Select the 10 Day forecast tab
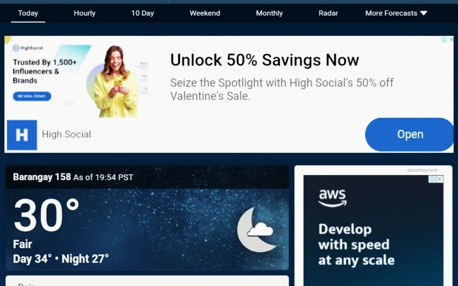The image size is (458, 286). pos(142,13)
